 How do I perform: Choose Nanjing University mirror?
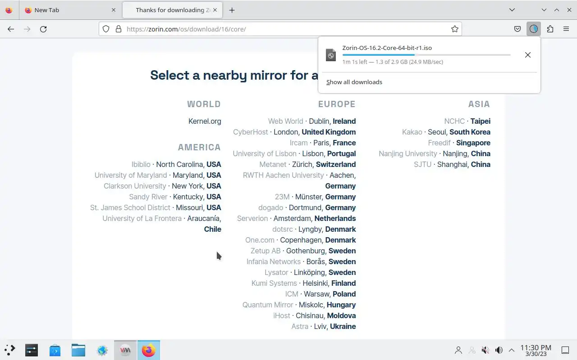coord(435,153)
